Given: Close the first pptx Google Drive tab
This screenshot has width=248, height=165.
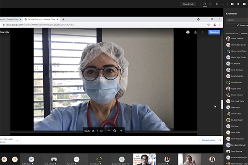Looking at the screenshot, I should point(20,19).
